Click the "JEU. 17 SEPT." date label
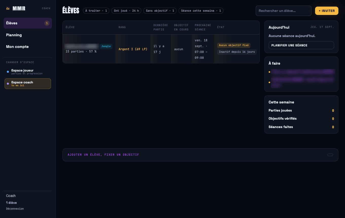The height and width of the screenshot is (218, 345). point(322,27)
